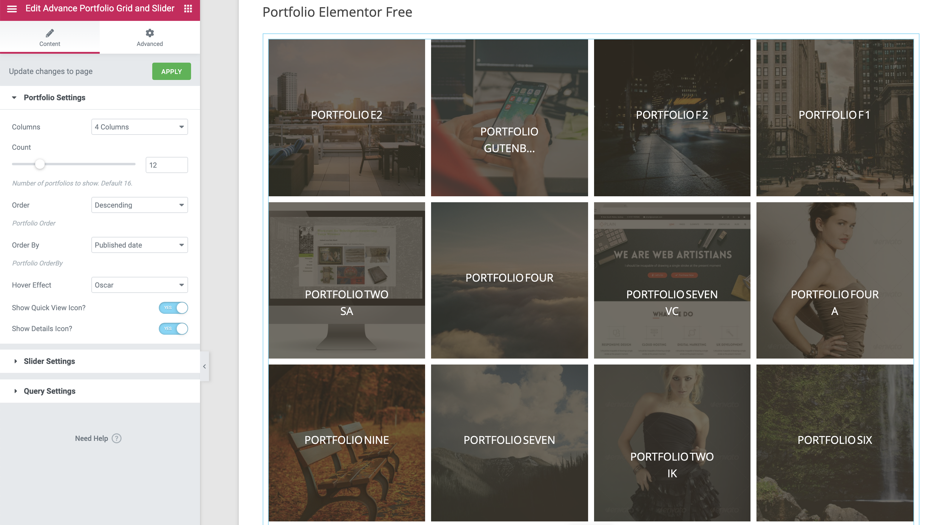Click the Count label

coord(21,147)
